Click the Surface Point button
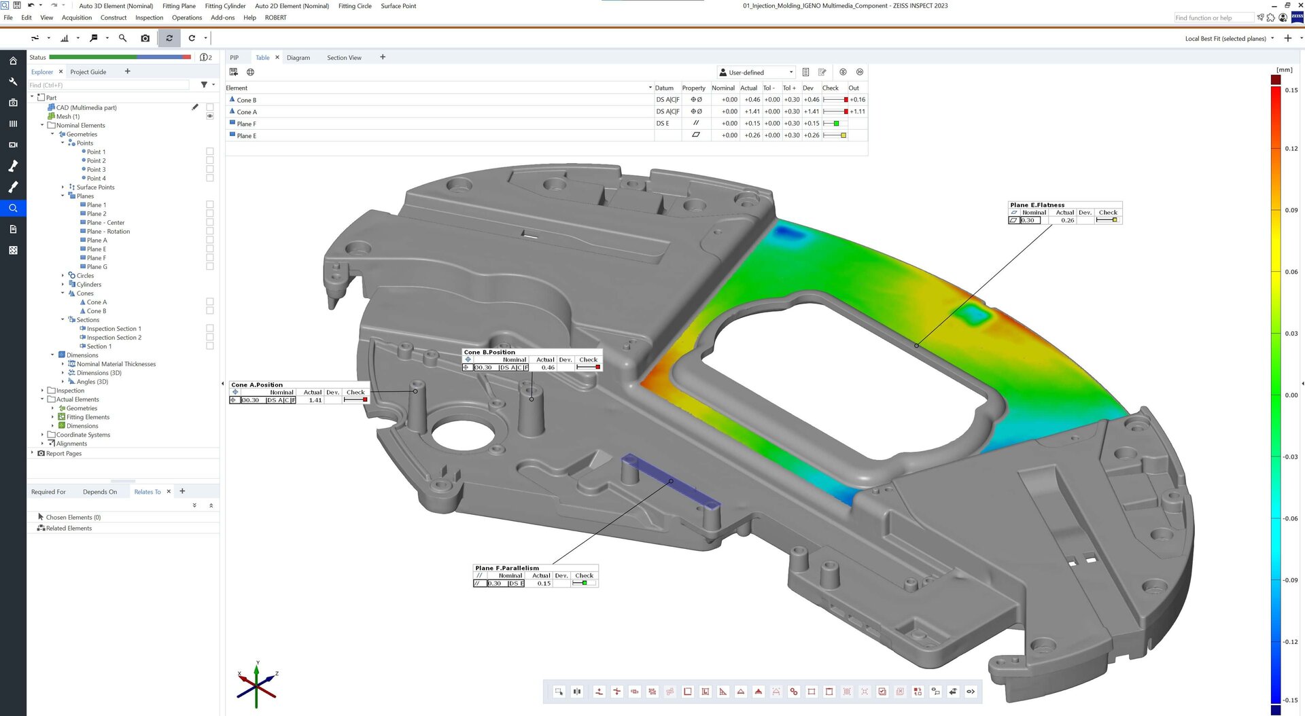1305x716 pixels. [x=398, y=6]
